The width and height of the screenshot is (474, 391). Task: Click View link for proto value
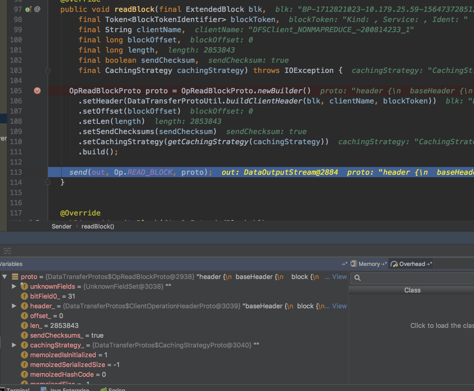(x=340, y=277)
